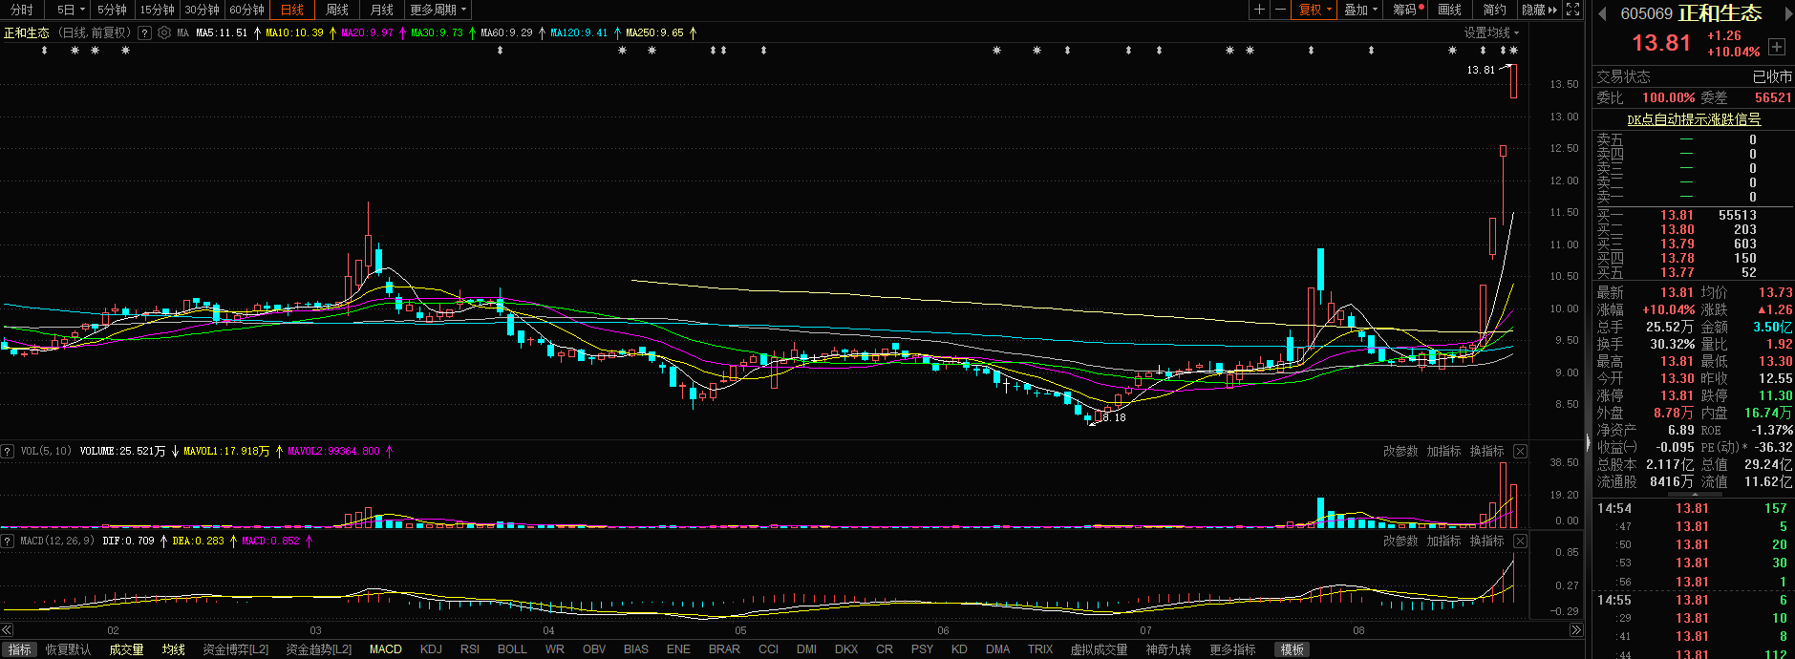Screen dimensions: 1795x659
Task: Toggle the 简约 simple view mode
Action: 1494,10
